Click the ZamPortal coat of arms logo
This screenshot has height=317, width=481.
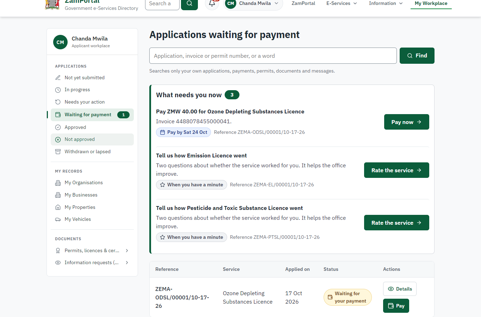52,4
